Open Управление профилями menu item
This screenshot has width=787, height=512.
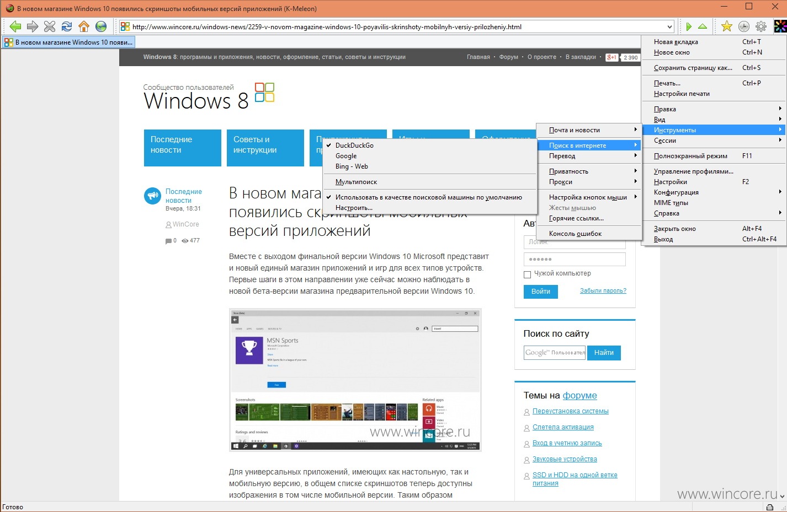(714, 171)
